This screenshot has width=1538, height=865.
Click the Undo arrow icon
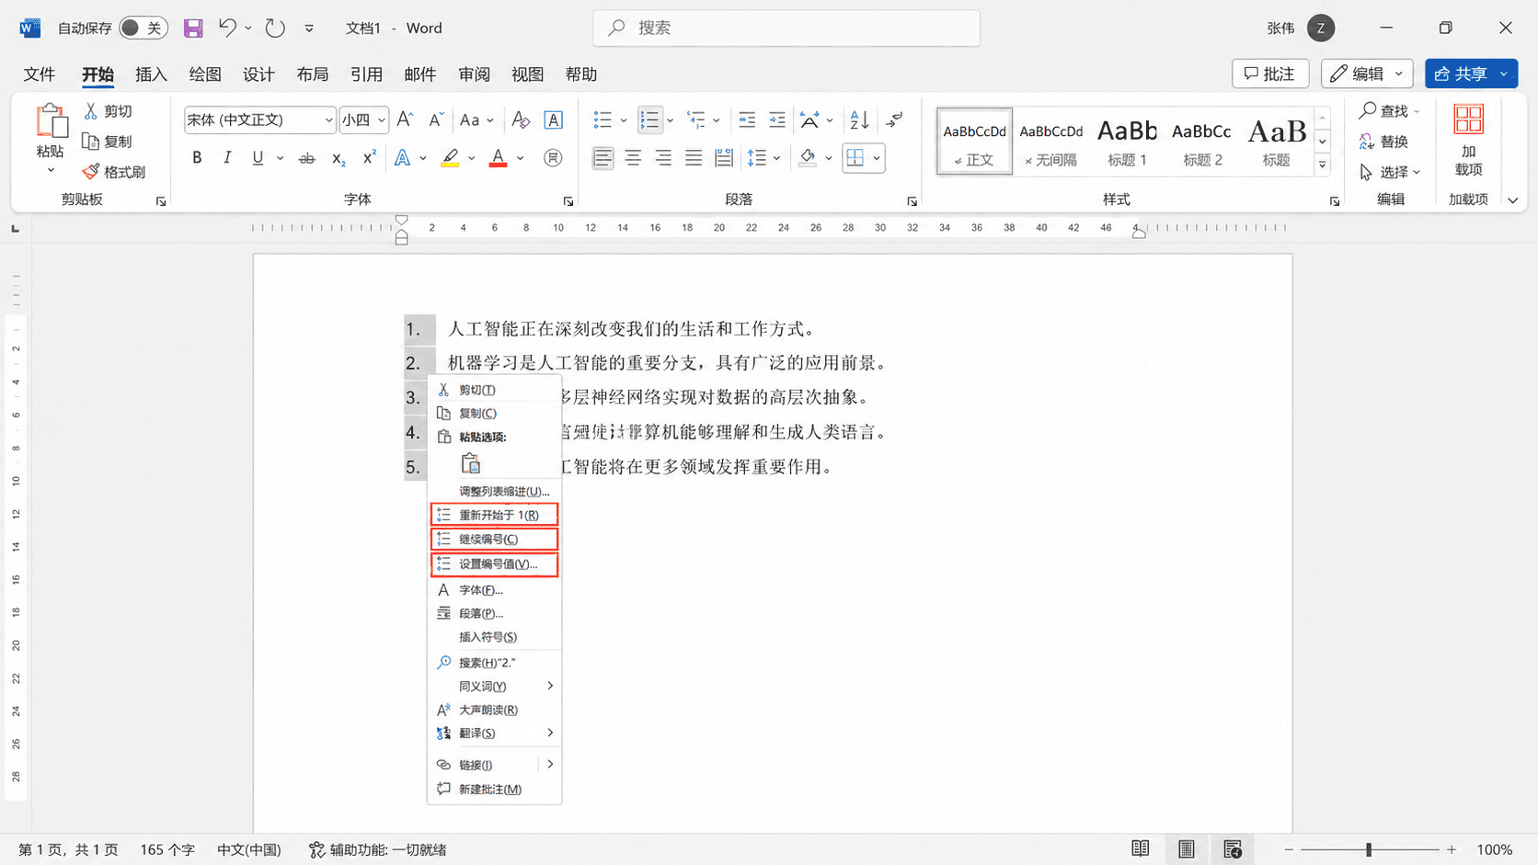tap(227, 28)
